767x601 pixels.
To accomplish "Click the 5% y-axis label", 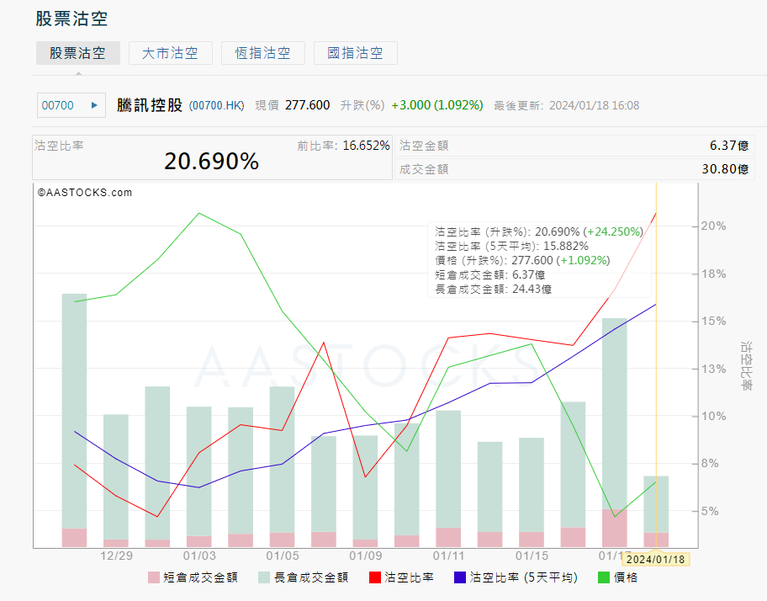I will pos(710,512).
